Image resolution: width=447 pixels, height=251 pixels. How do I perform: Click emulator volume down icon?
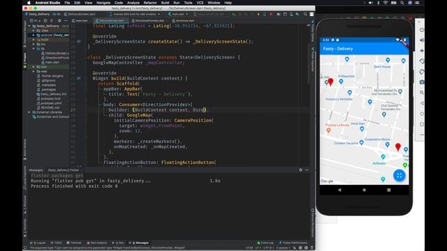pyautogui.click(x=422, y=51)
